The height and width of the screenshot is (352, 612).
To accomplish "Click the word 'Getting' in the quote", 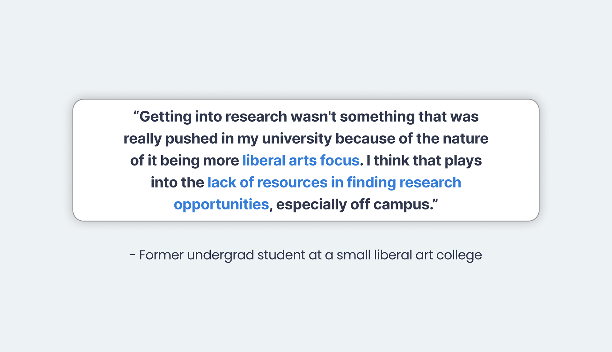I will pyautogui.click(x=165, y=117).
